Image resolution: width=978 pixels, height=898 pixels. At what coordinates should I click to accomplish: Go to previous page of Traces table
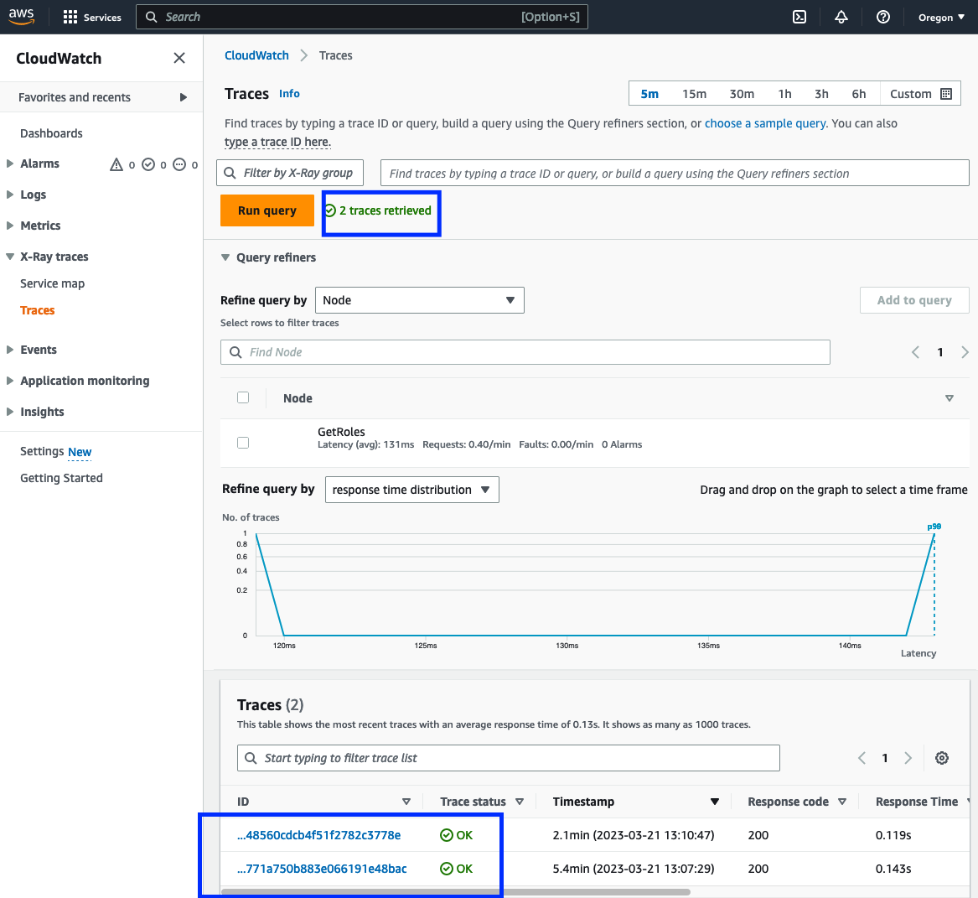862,758
